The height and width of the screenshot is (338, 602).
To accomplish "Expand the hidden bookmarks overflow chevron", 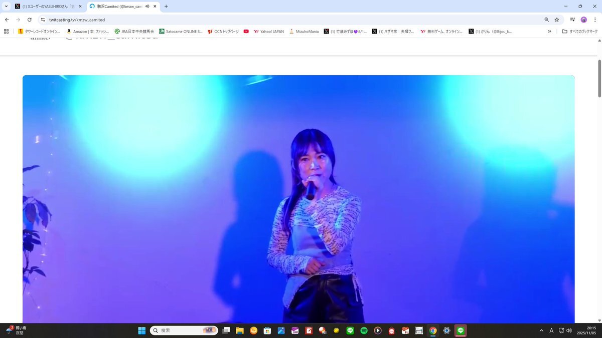I will 549,31.
